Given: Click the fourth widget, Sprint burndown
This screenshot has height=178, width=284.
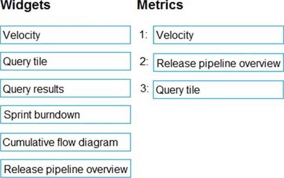Looking at the screenshot, I should click(x=65, y=115).
